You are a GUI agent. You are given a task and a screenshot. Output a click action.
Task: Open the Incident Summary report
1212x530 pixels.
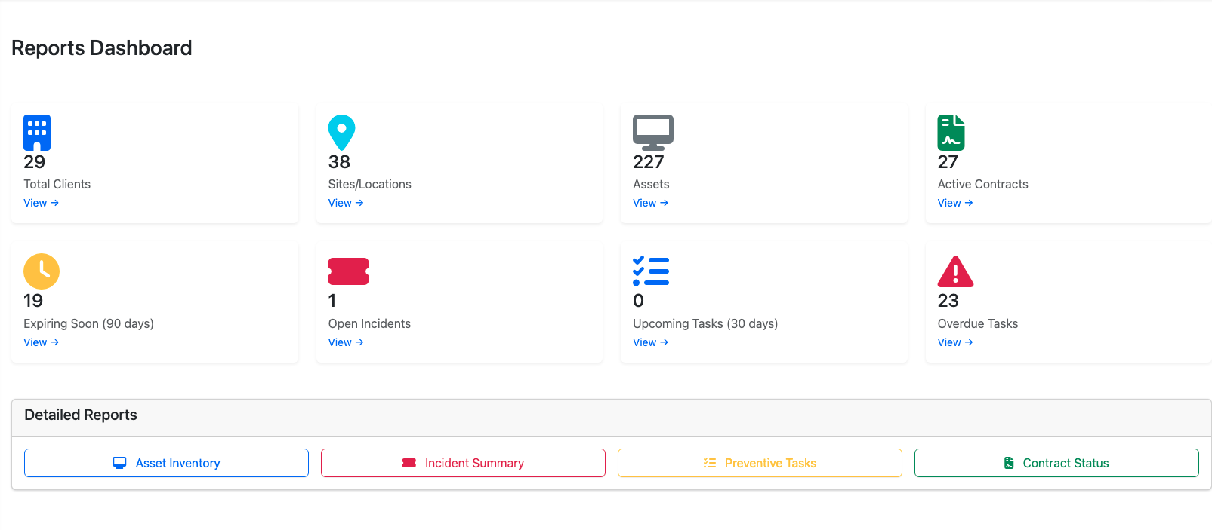pyautogui.click(x=463, y=462)
